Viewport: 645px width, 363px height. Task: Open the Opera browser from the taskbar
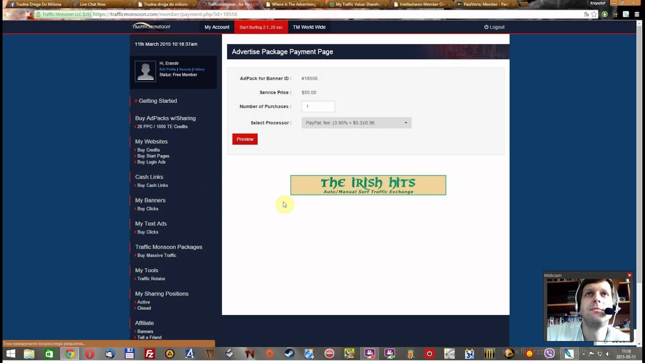90,354
